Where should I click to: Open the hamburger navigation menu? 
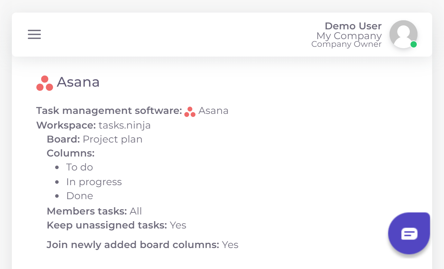pos(35,34)
